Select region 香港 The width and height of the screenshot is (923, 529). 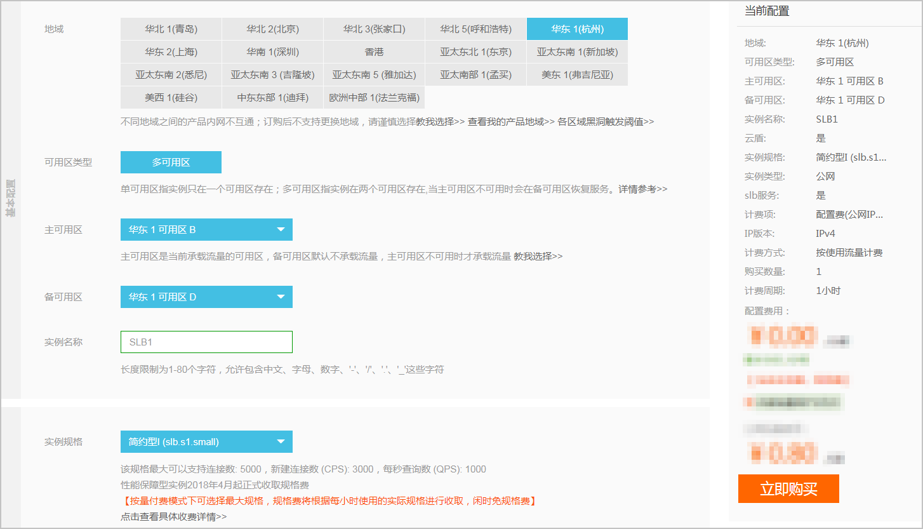coord(374,52)
